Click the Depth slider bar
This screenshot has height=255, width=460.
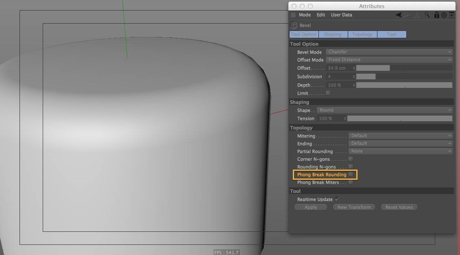click(404, 85)
